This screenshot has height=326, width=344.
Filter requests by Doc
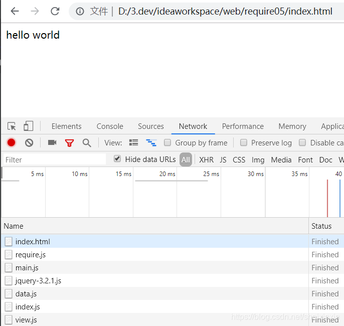[x=326, y=159]
